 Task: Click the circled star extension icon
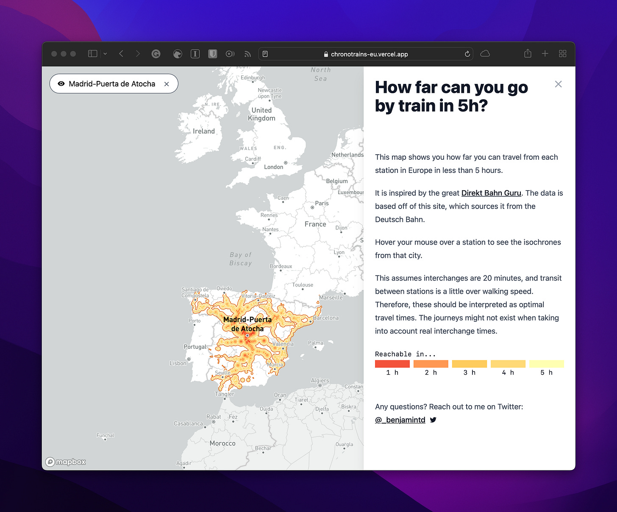coord(230,54)
